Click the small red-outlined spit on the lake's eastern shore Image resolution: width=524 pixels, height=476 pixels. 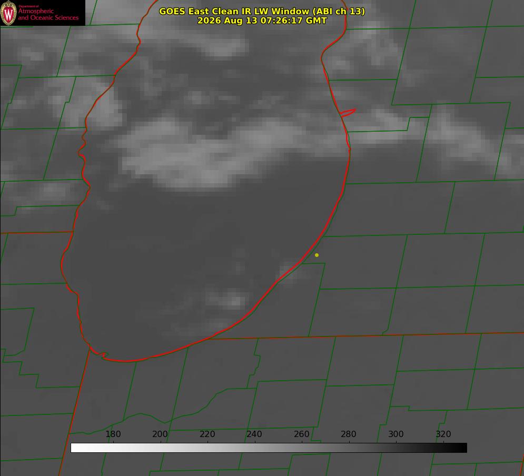pos(348,113)
